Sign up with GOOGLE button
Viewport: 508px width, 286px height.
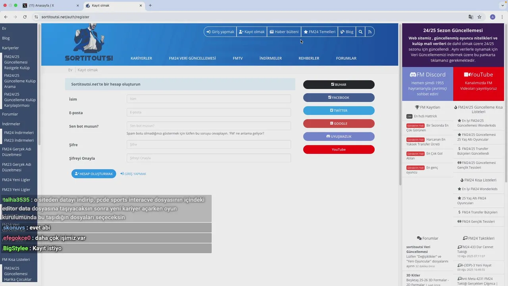pos(339,124)
